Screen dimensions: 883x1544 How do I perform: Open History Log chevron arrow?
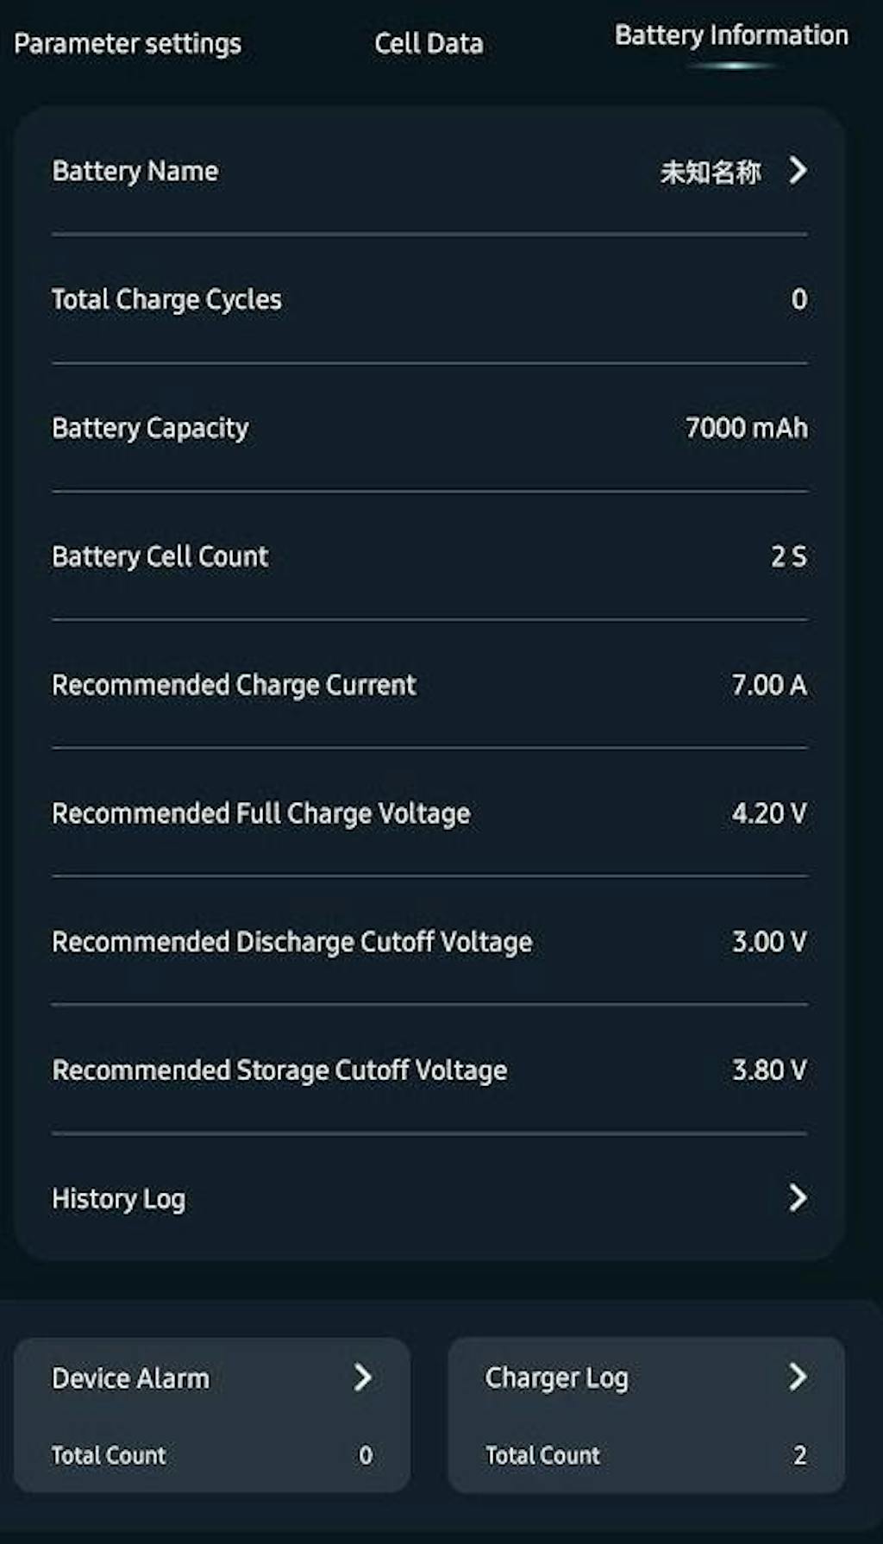point(798,1197)
